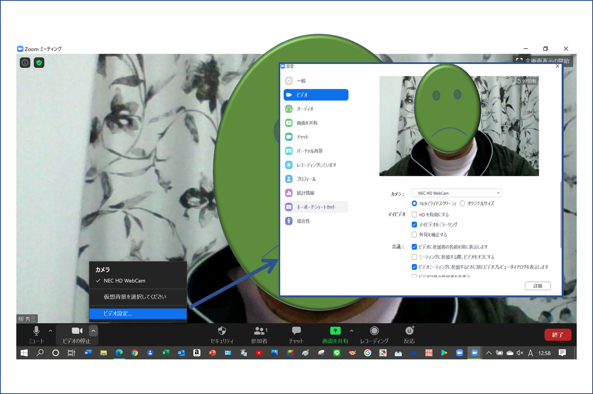Click the Windows Start button
The height and width of the screenshot is (394, 593).
tap(24, 353)
